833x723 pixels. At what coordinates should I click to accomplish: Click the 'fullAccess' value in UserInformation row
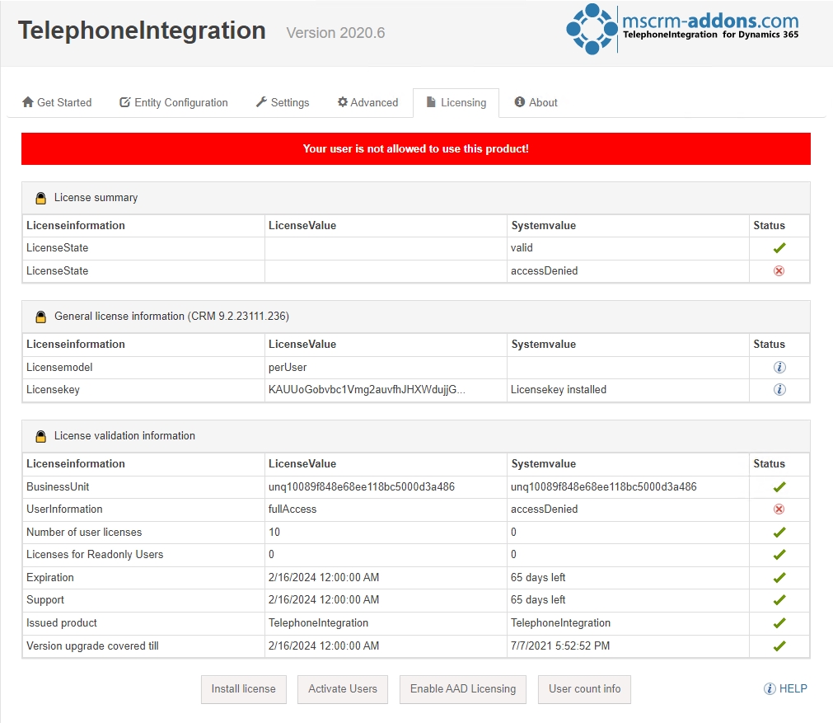[292, 509]
